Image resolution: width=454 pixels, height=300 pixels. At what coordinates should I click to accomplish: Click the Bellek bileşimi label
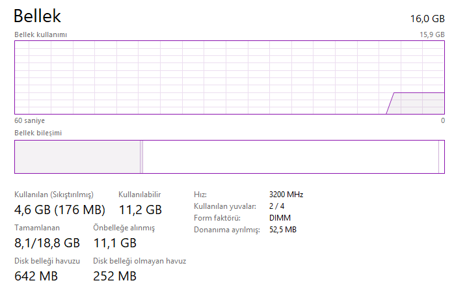38,133
